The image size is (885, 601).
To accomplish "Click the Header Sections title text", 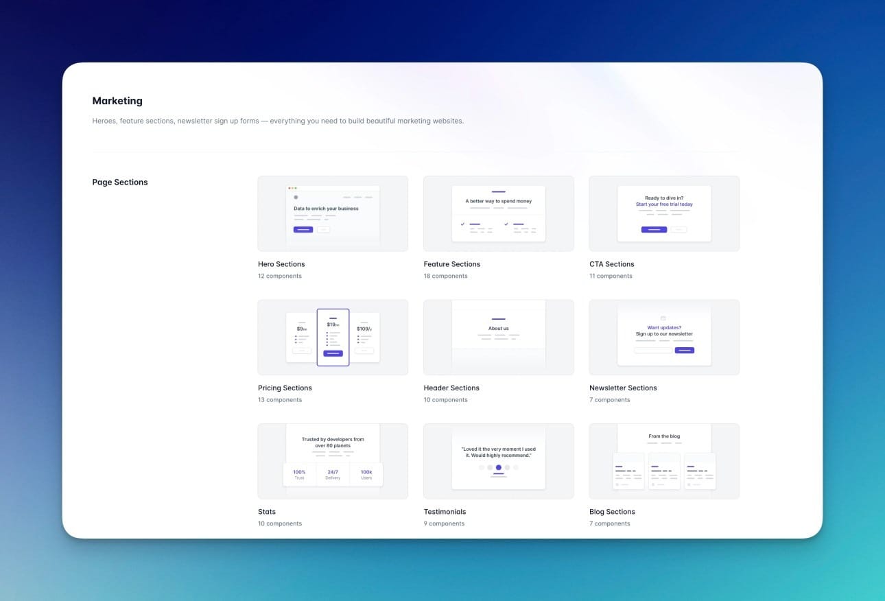I will click(451, 388).
